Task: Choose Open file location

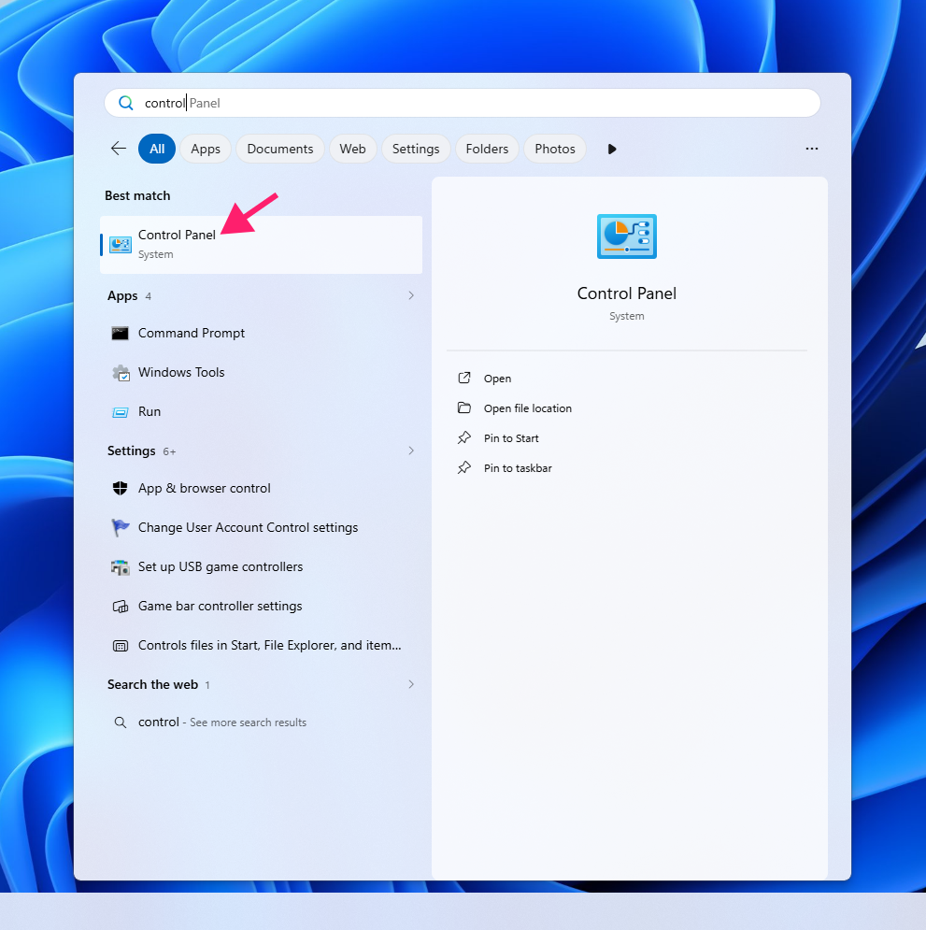Action: click(x=528, y=408)
